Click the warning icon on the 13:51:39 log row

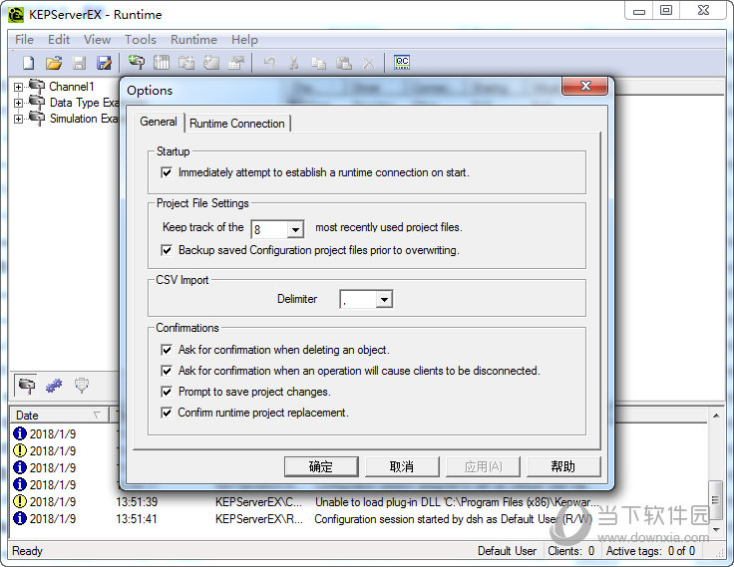click(x=20, y=501)
